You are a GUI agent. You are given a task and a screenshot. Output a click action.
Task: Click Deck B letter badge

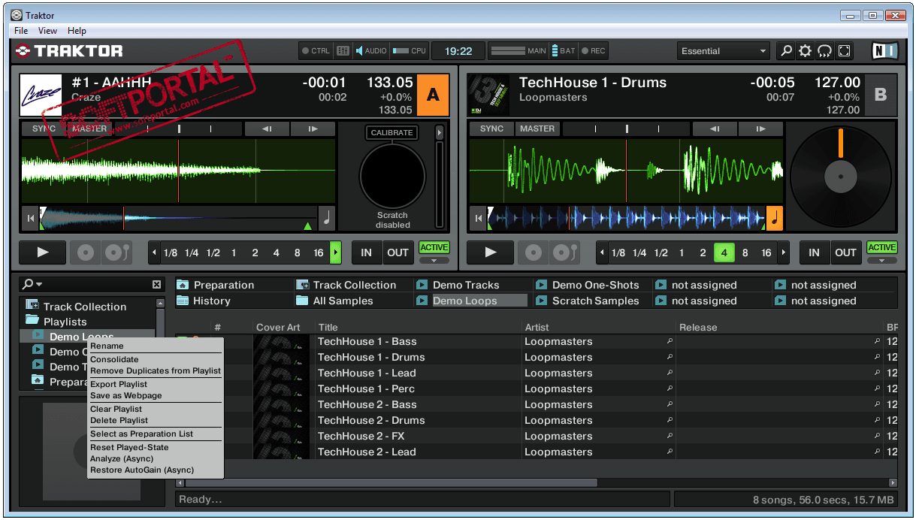point(881,95)
